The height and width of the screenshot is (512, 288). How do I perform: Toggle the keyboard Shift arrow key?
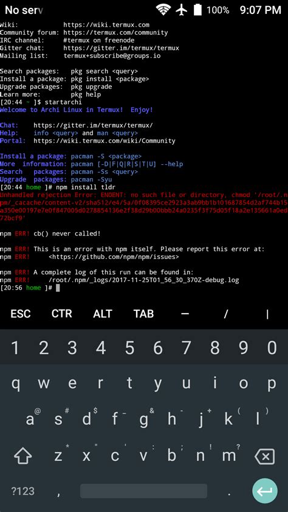pos(23,456)
